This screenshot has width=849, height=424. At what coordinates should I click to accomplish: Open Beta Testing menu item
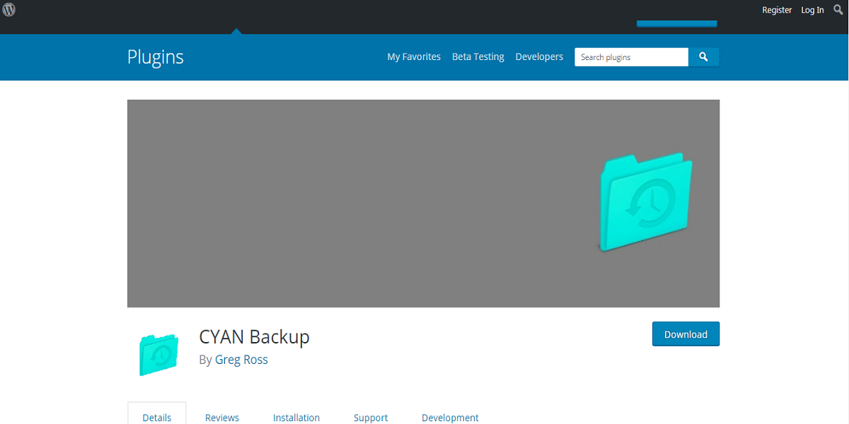coord(478,57)
